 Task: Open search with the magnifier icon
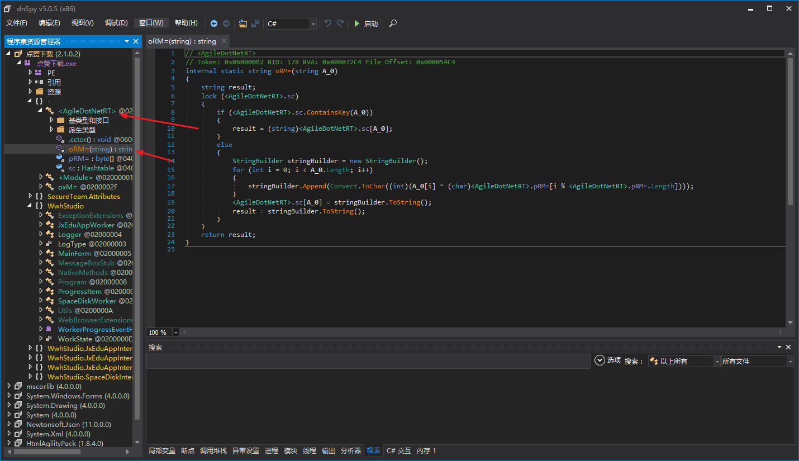coord(393,23)
